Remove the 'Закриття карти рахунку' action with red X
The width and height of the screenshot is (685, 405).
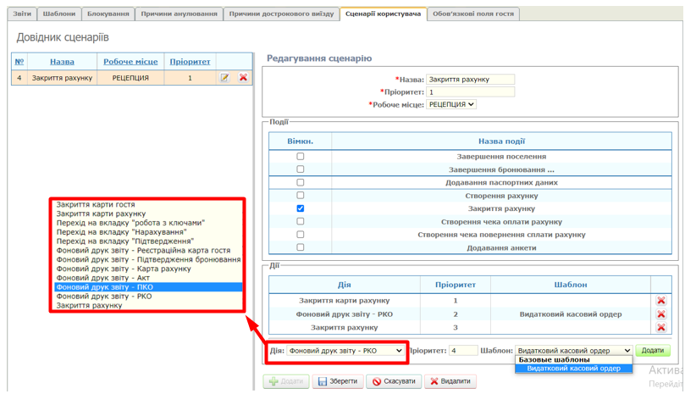click(x=660, y=301)
